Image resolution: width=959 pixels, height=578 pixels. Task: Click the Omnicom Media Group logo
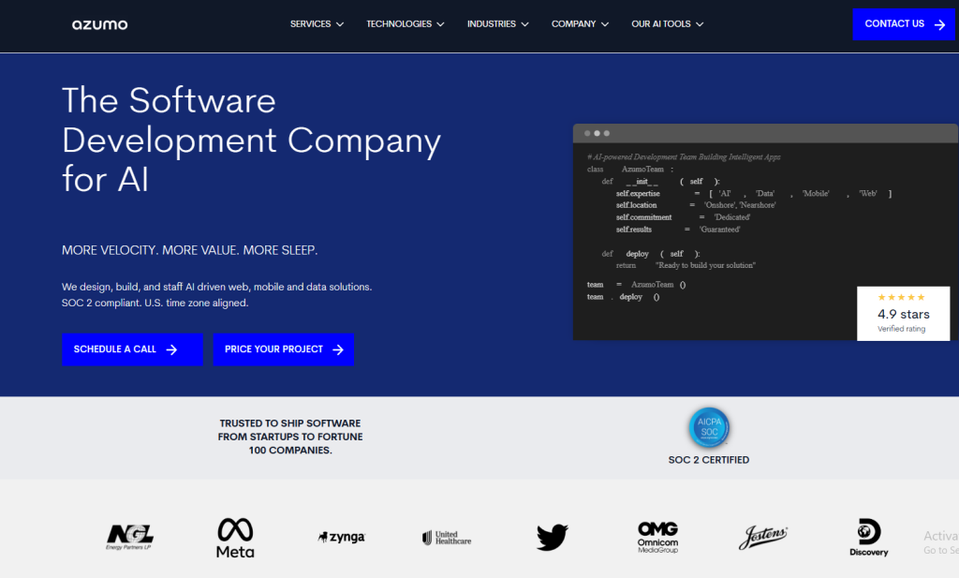[x=658, y=537]
